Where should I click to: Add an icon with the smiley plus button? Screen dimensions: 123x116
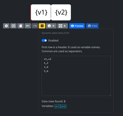(51, 26)
